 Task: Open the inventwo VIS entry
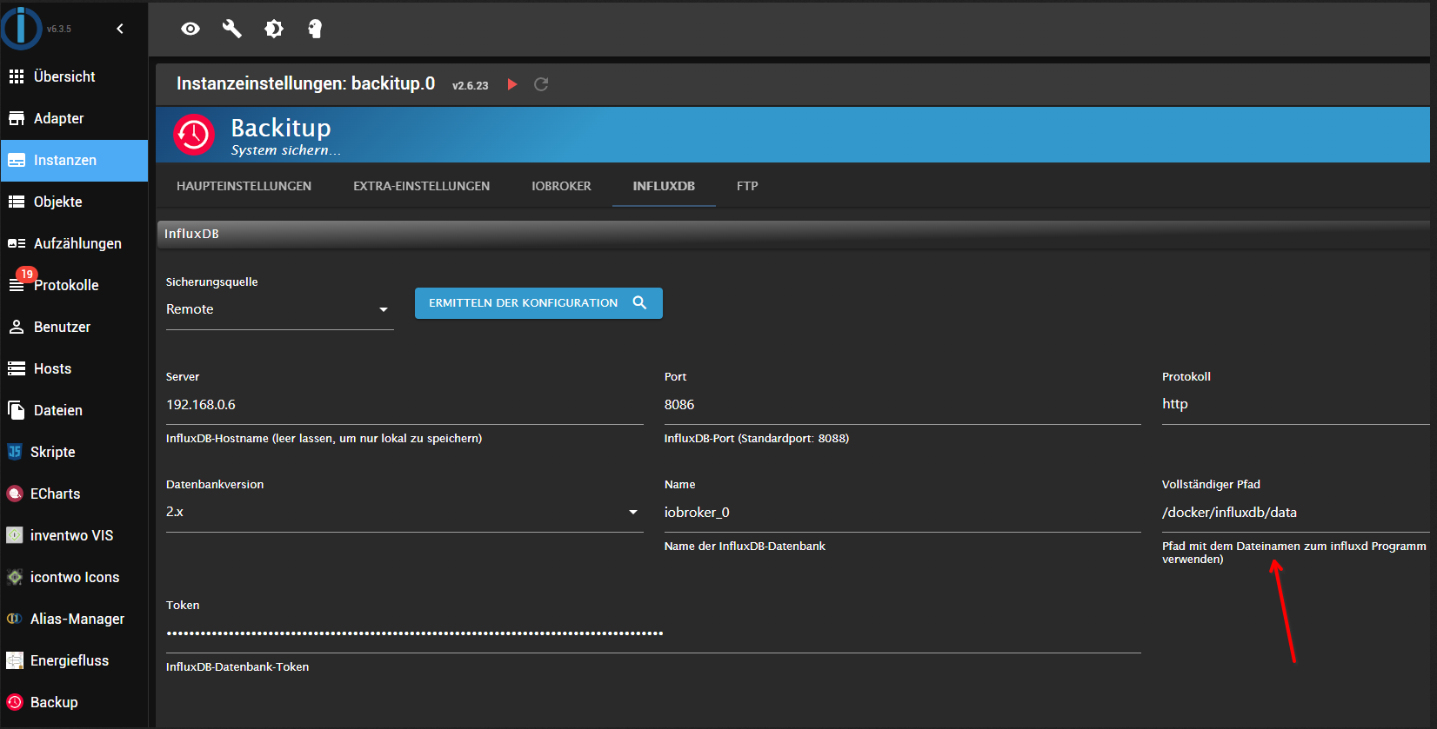[74, 535]
